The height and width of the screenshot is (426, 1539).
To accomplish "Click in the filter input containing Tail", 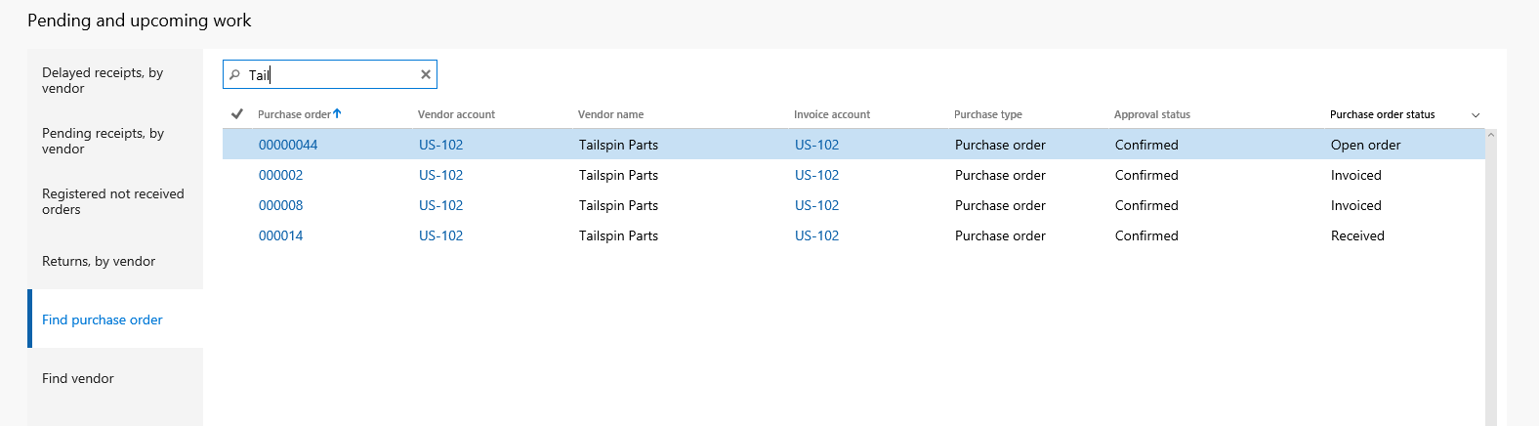I will pos(332,75).
